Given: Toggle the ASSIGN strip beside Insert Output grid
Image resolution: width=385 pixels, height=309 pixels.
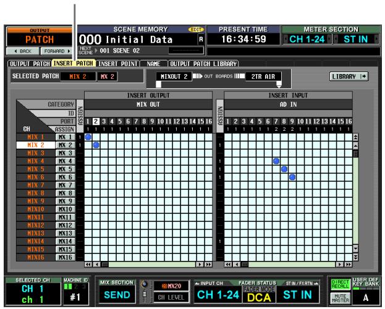Looking at the screenshot, I should [80, 116].
